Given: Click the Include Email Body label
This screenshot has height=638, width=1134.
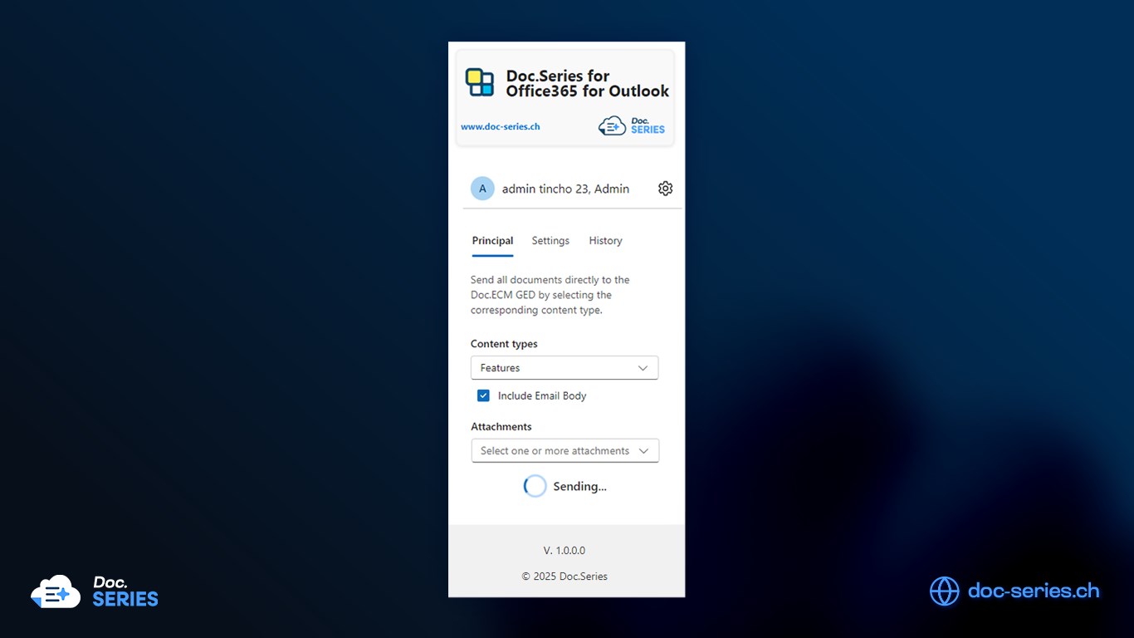Looking at the screenshot, I should click(542, 396).
